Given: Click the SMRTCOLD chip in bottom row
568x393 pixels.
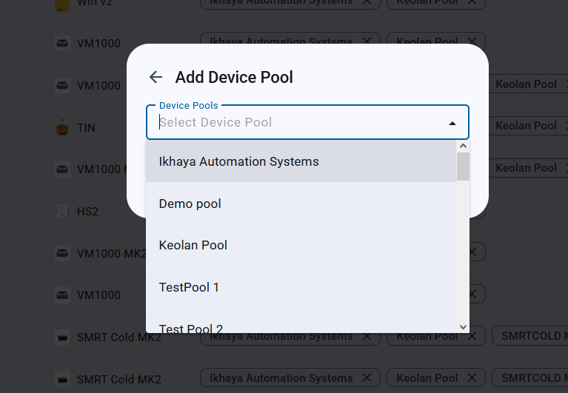Looking at the screenshot, I should pos(530,378).
